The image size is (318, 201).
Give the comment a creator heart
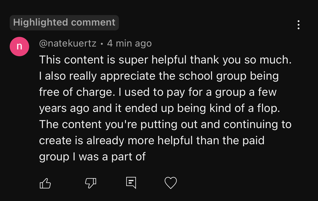(170, 183)
